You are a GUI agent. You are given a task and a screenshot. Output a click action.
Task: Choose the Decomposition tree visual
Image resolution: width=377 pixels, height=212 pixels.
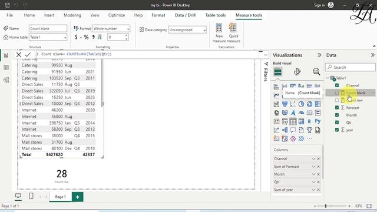pos(285,130)
